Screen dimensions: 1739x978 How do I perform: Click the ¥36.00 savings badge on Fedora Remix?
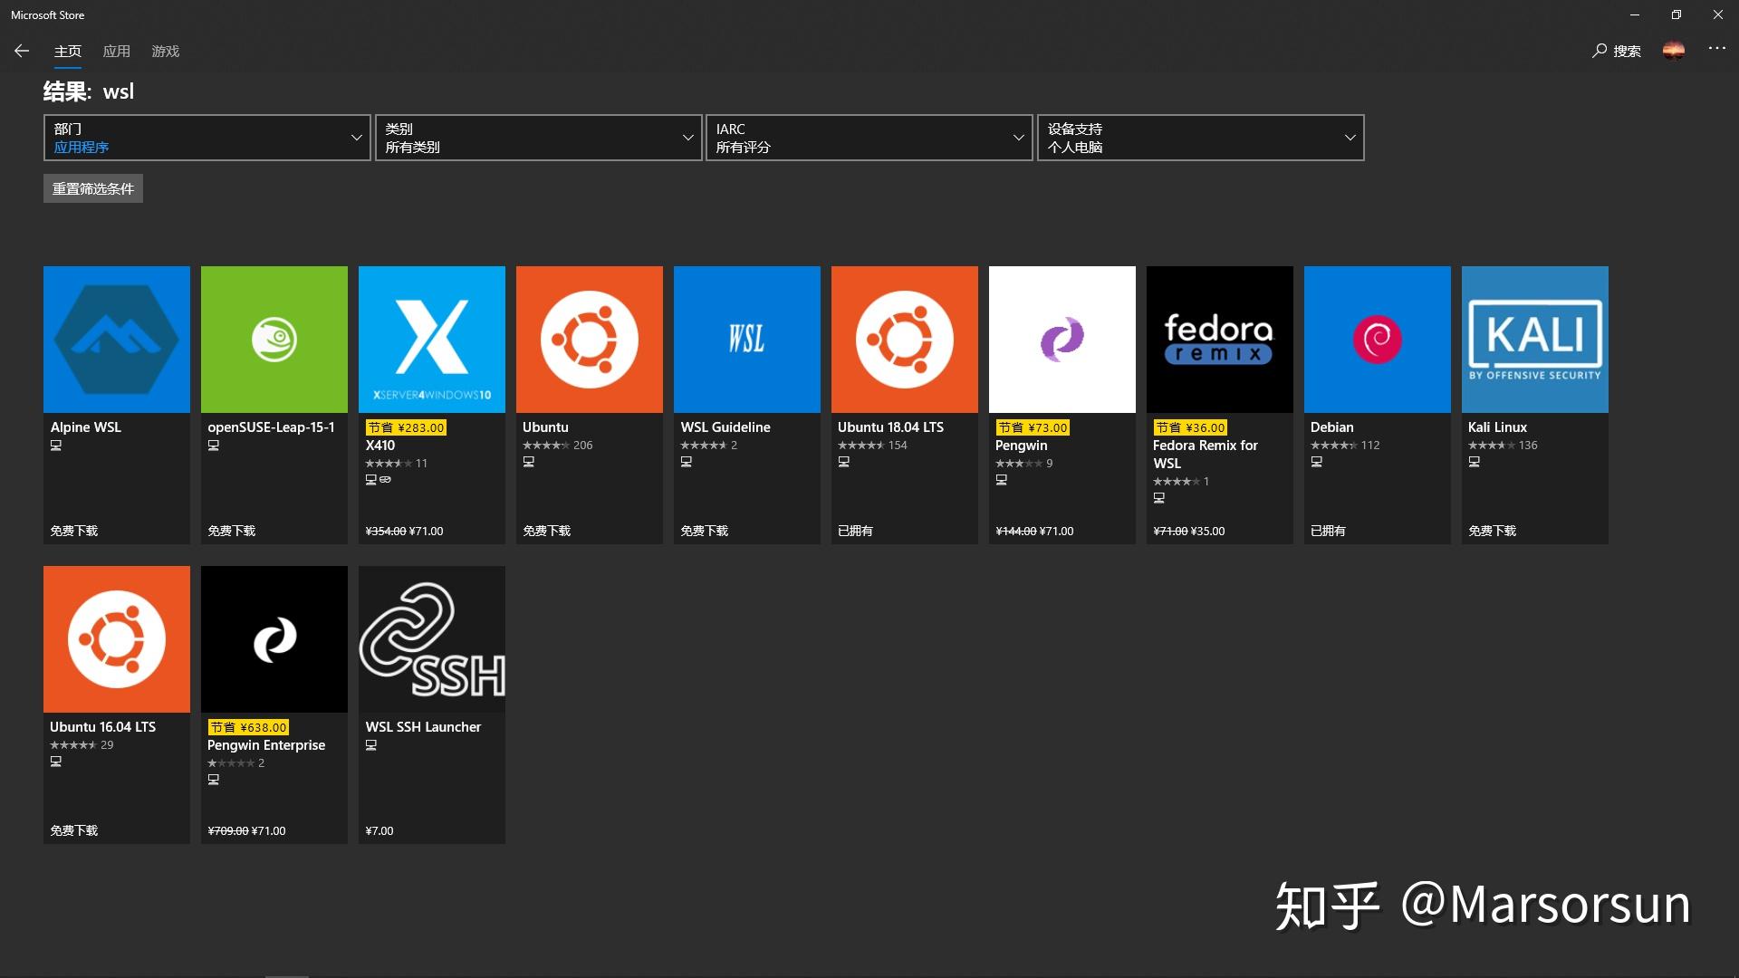(x=1190, y=427)
